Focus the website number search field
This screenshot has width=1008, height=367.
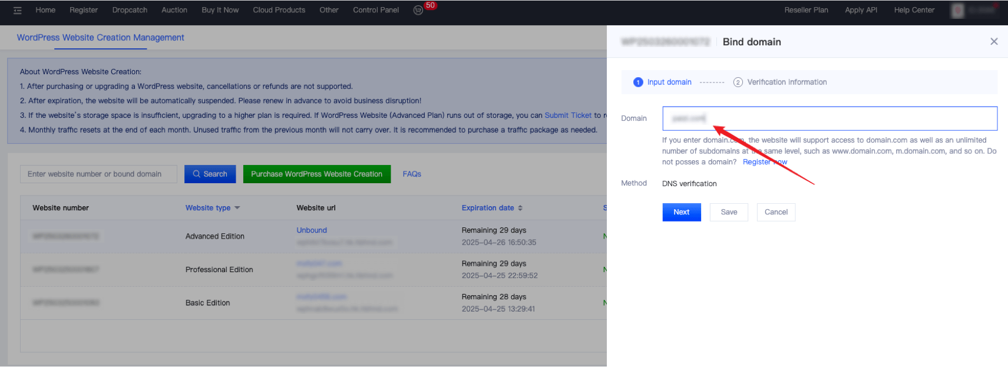(x=98, y=174)
